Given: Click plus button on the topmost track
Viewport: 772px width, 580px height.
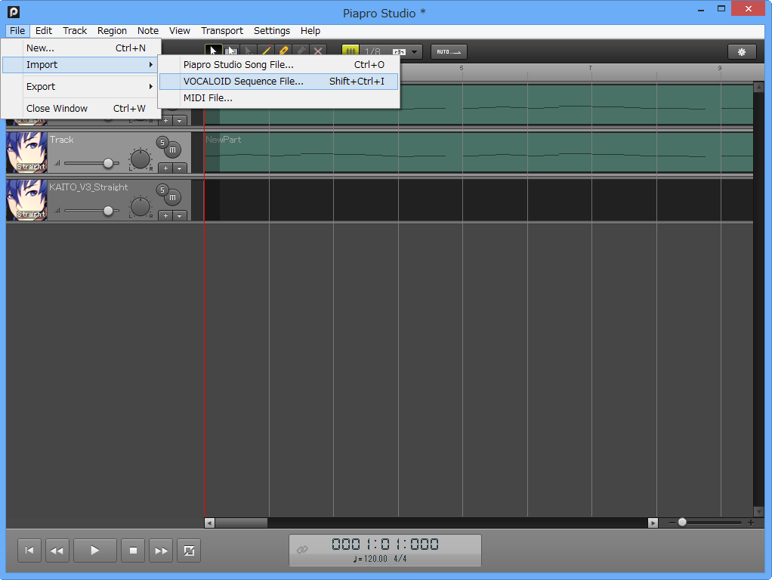Looking at the screenshot, I should tap(166, 121).
